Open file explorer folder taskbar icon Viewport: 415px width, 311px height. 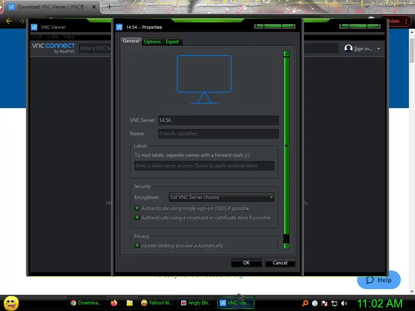pos(129,303)
